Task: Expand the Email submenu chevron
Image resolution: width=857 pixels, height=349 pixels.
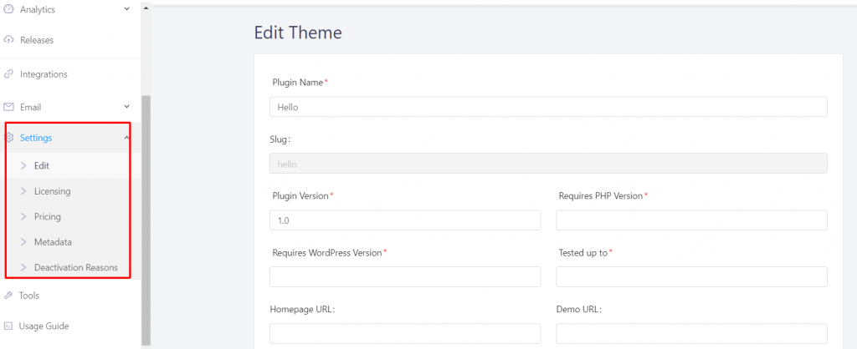Action: tap(127, 107)
